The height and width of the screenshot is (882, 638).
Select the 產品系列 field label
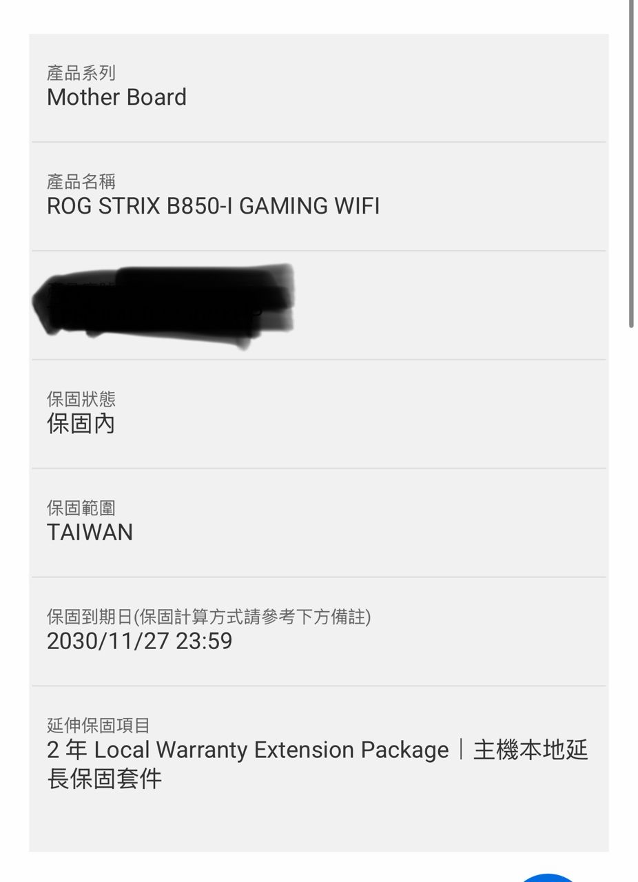[81, 72]
